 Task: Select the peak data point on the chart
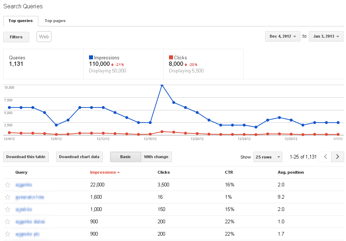(163, 85)
